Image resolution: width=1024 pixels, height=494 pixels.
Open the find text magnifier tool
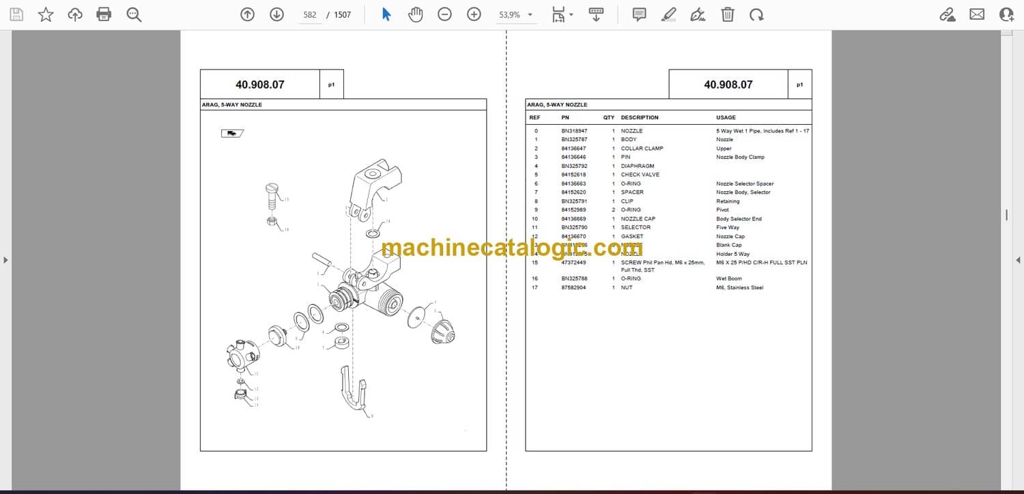pyautogui.click(x=134, y=14)
